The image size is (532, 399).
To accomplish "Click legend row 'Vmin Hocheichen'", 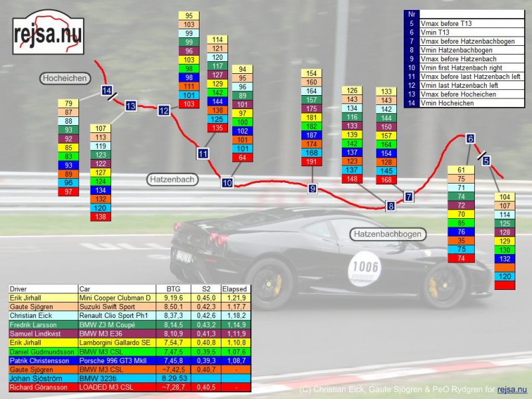I will tap(464, 103).
